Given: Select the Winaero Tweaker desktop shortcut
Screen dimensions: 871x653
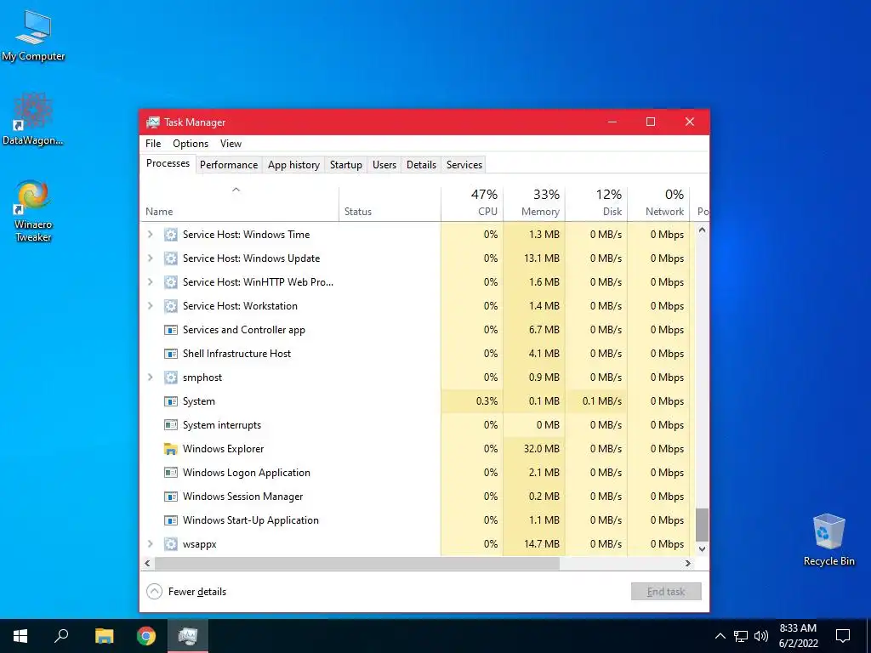Looking at the screenshot, I should point(33,211).
